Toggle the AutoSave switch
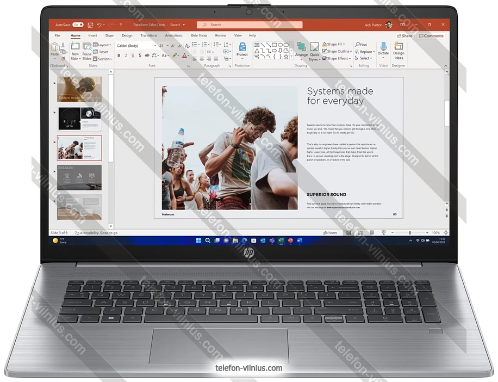Image resolution: width=498 pixels, height=382 pixels. click(78, 25)
